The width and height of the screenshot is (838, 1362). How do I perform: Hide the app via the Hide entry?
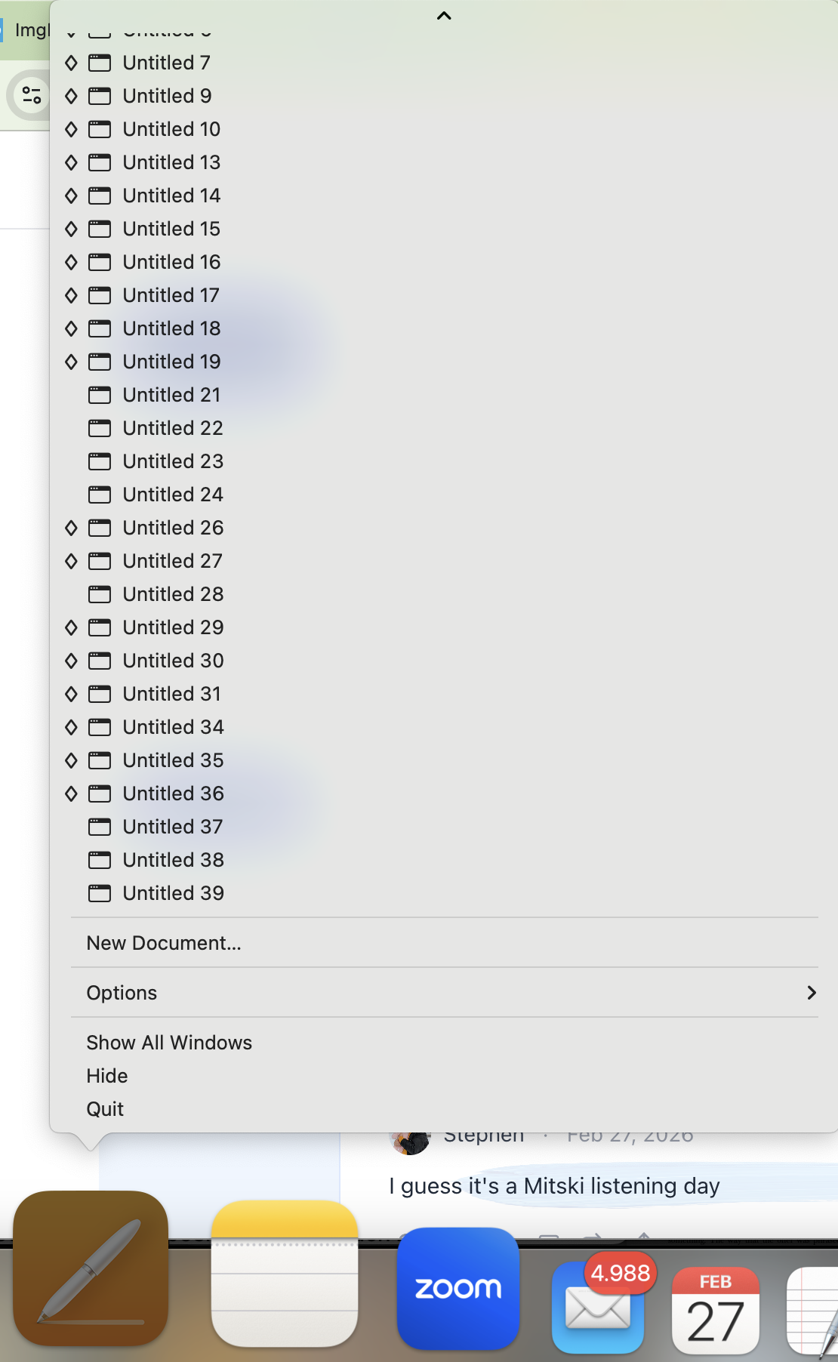pos(107,1076)
